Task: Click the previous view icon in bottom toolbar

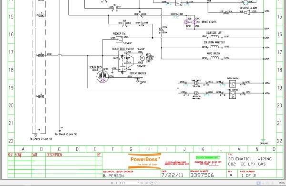Action: [x=152, y=183]
